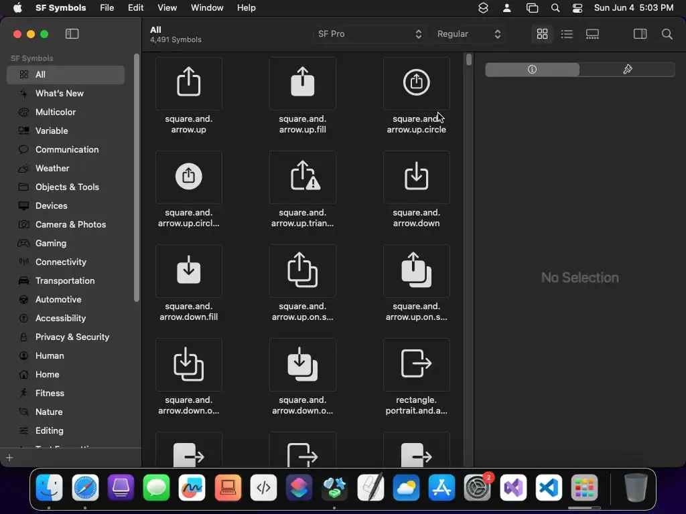
Task: Open the SF Symbols app menu
Action: pos(61,8)
